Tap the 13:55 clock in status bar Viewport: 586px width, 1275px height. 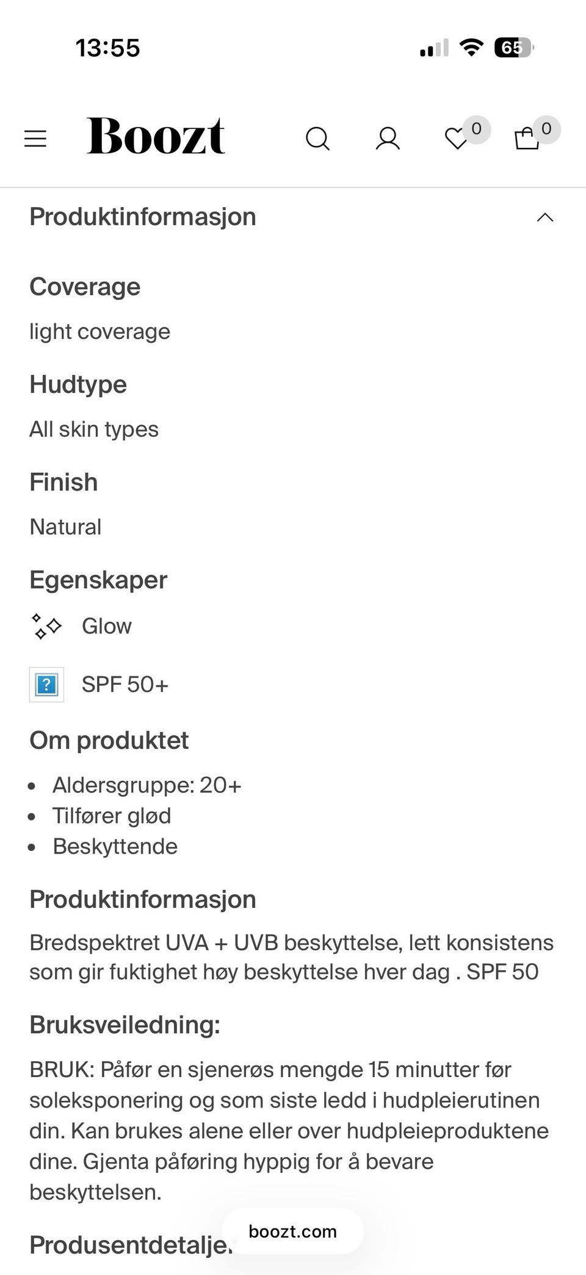(108, 48)
